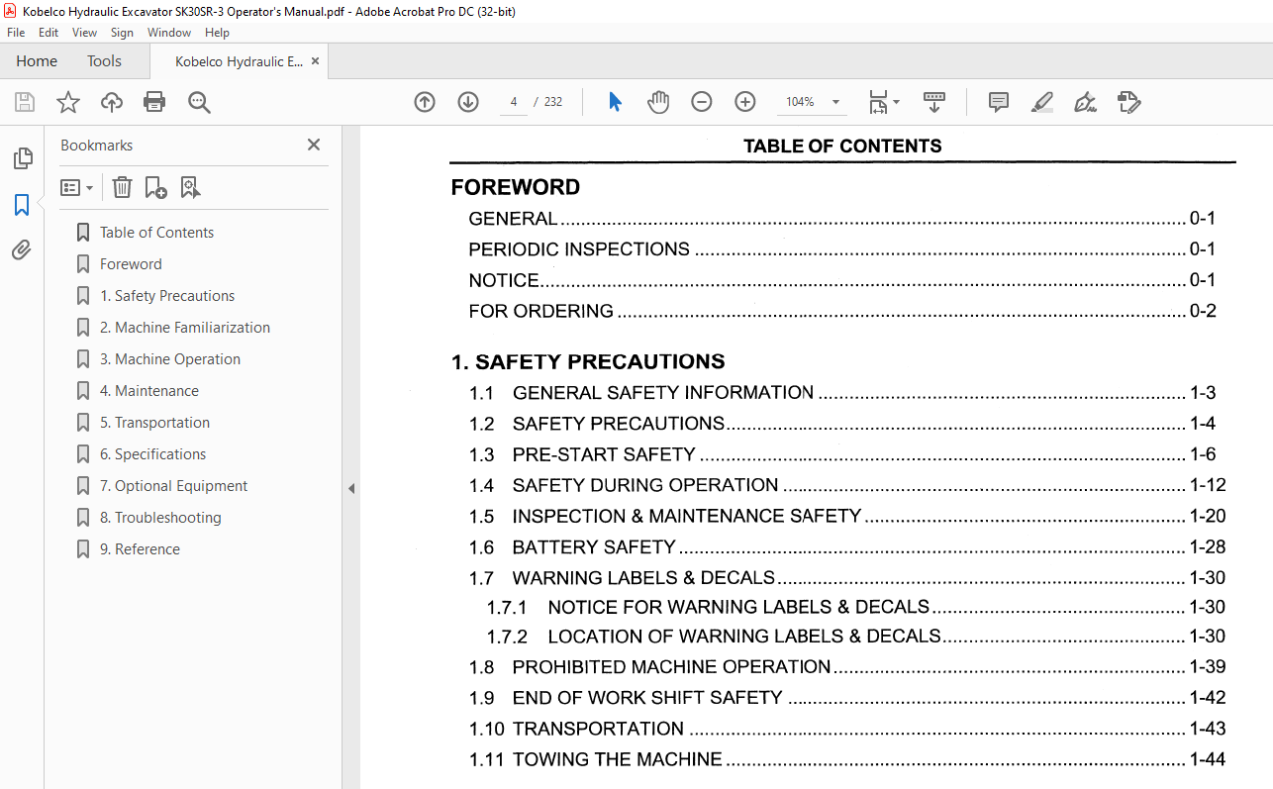This screenshot has height=789, width=1273.
Task: Click the Save file icon
Action: 25,102
